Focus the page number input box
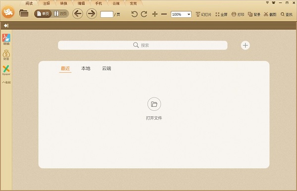The width and height of the screenshot is (297, 191). point(106,14)
